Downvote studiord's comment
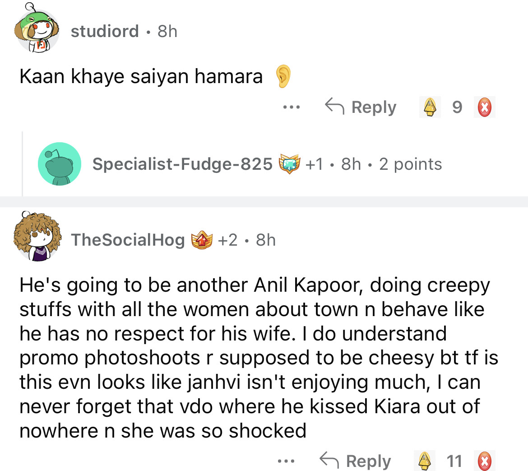The image size is (528, 471). click(x=484, y=107)
